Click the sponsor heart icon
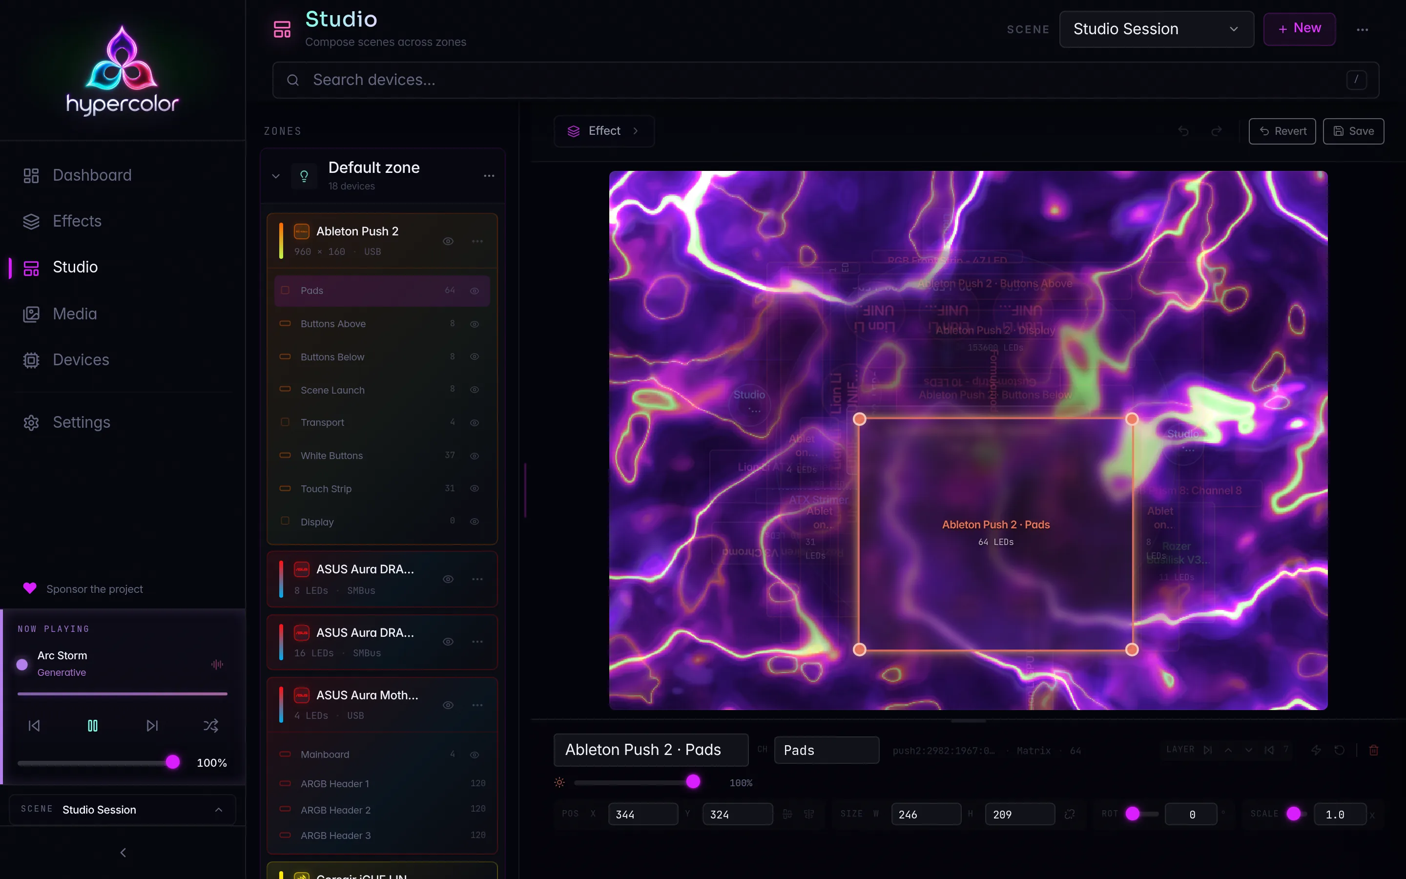The width and height of the screenshot is (1406, 879). tap(30, 588)
